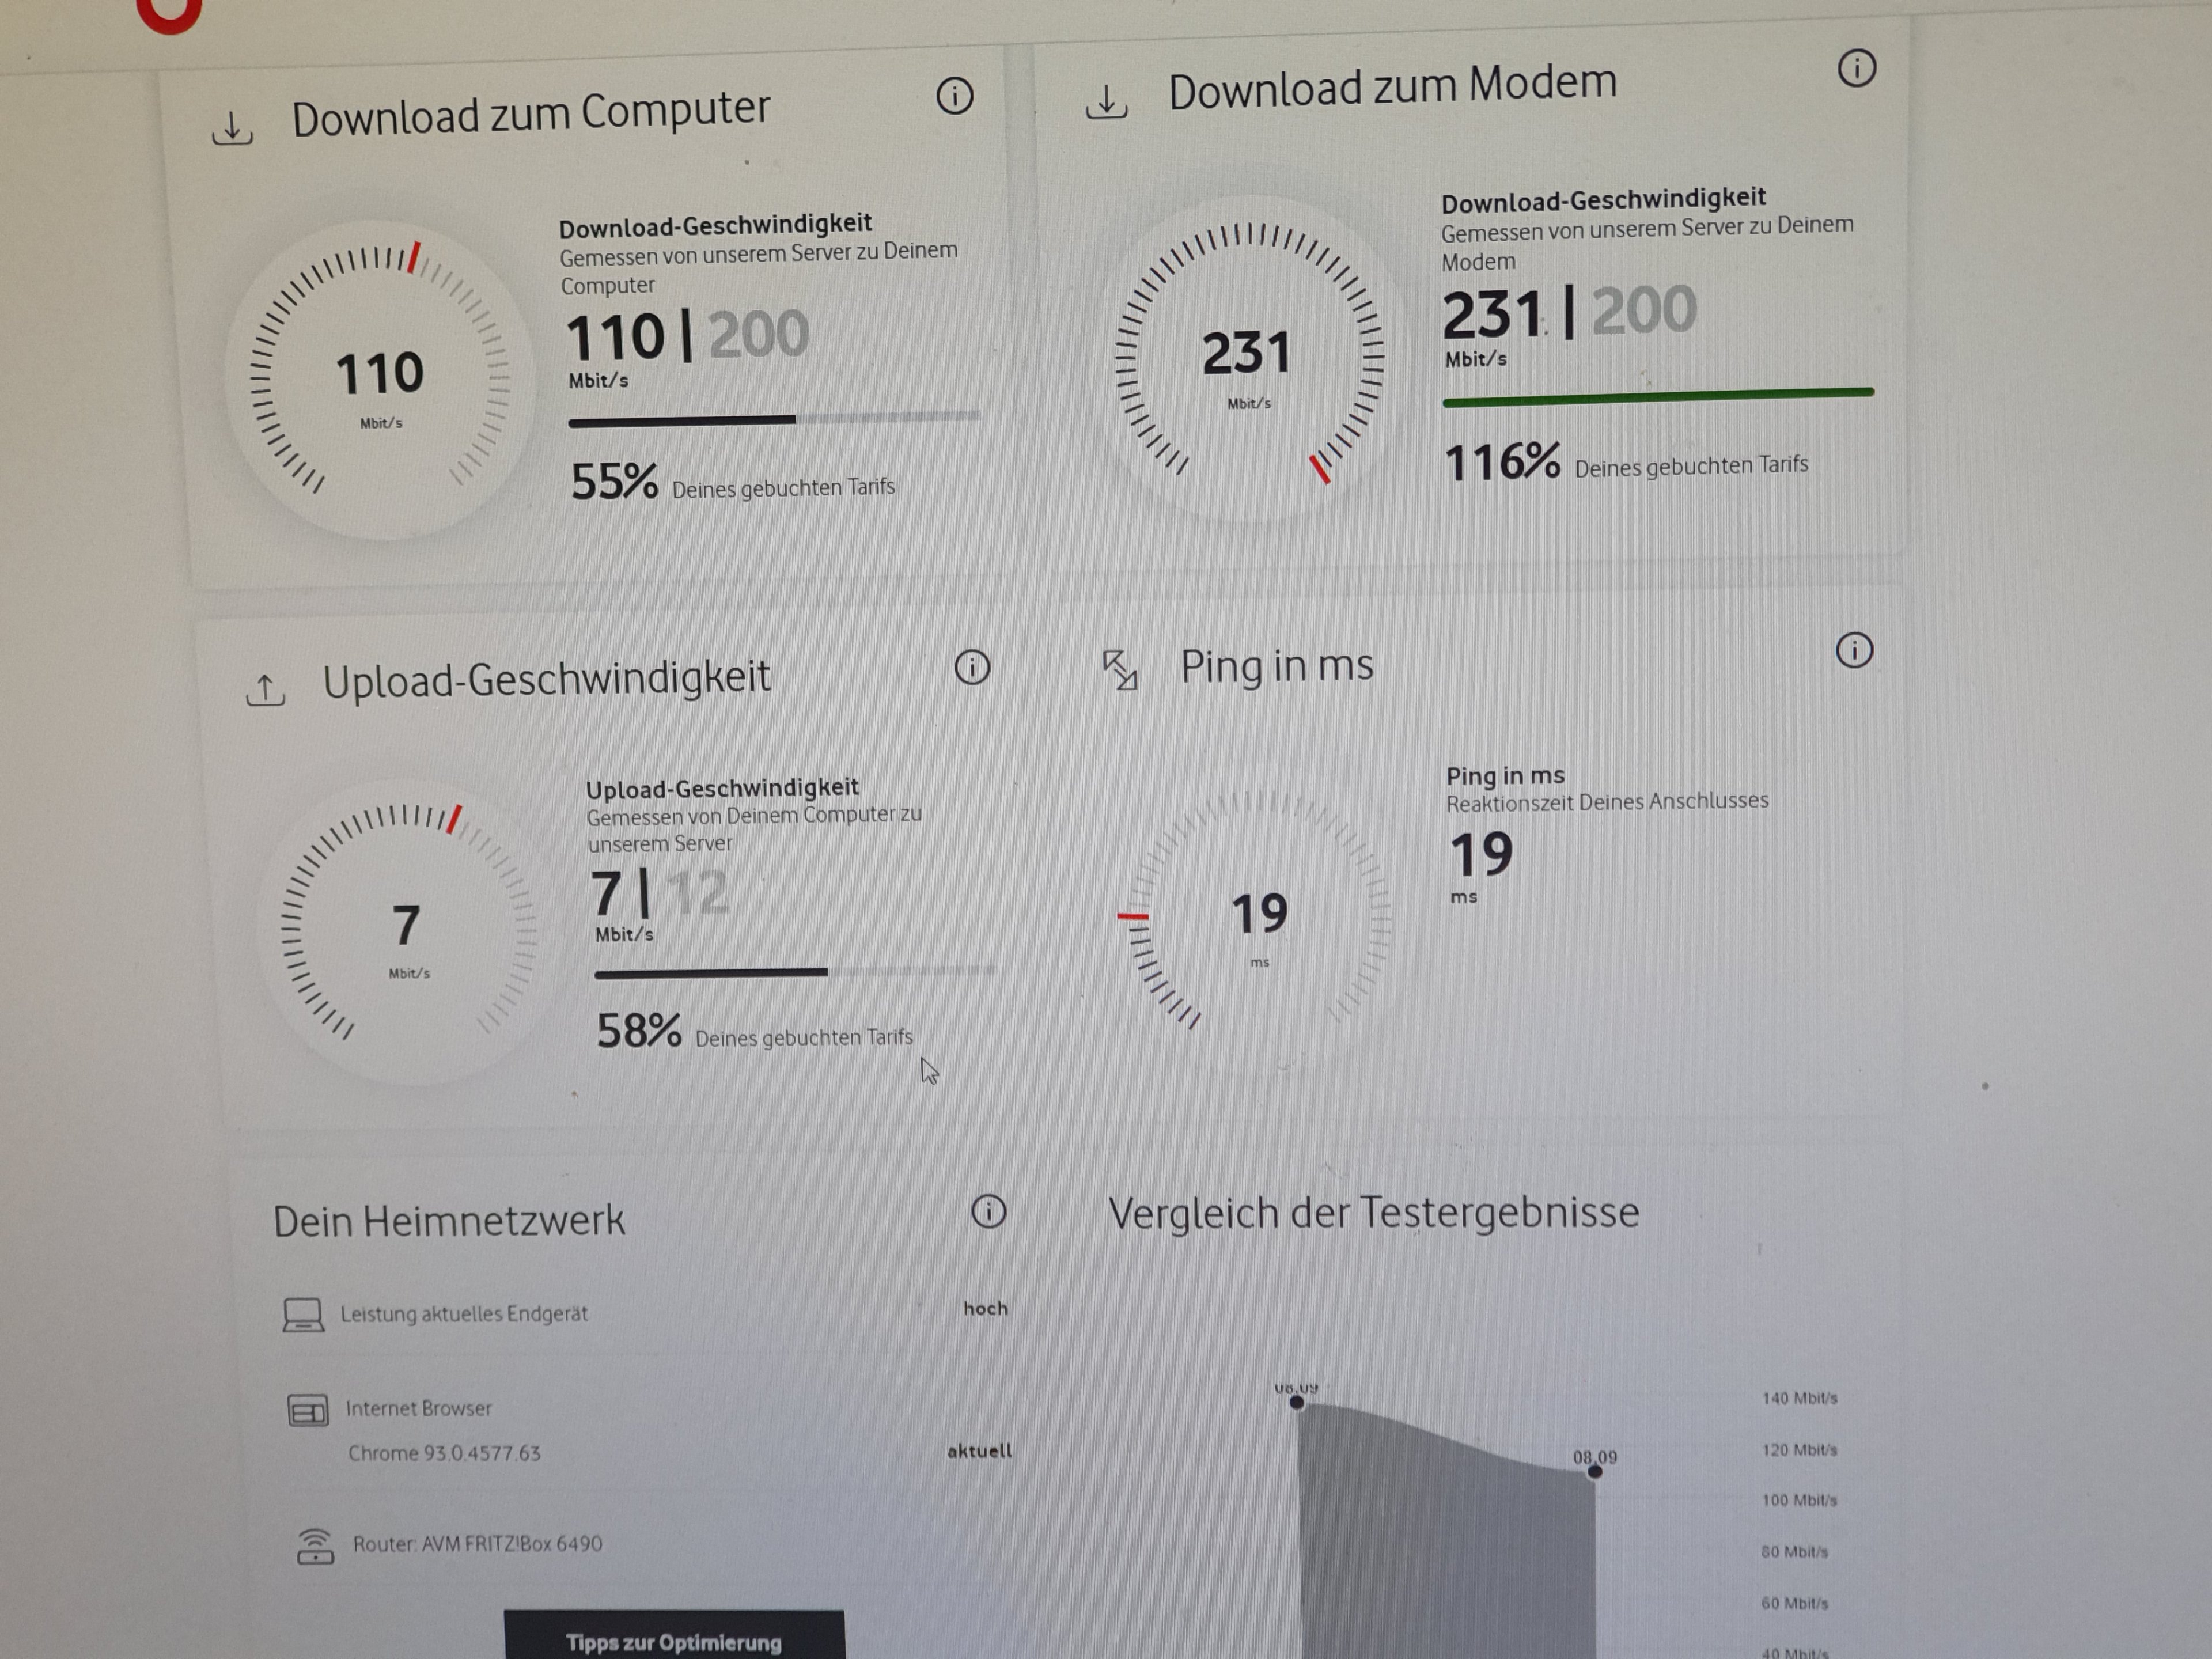Open info icon for Ping in ms

pos(1854,650)
